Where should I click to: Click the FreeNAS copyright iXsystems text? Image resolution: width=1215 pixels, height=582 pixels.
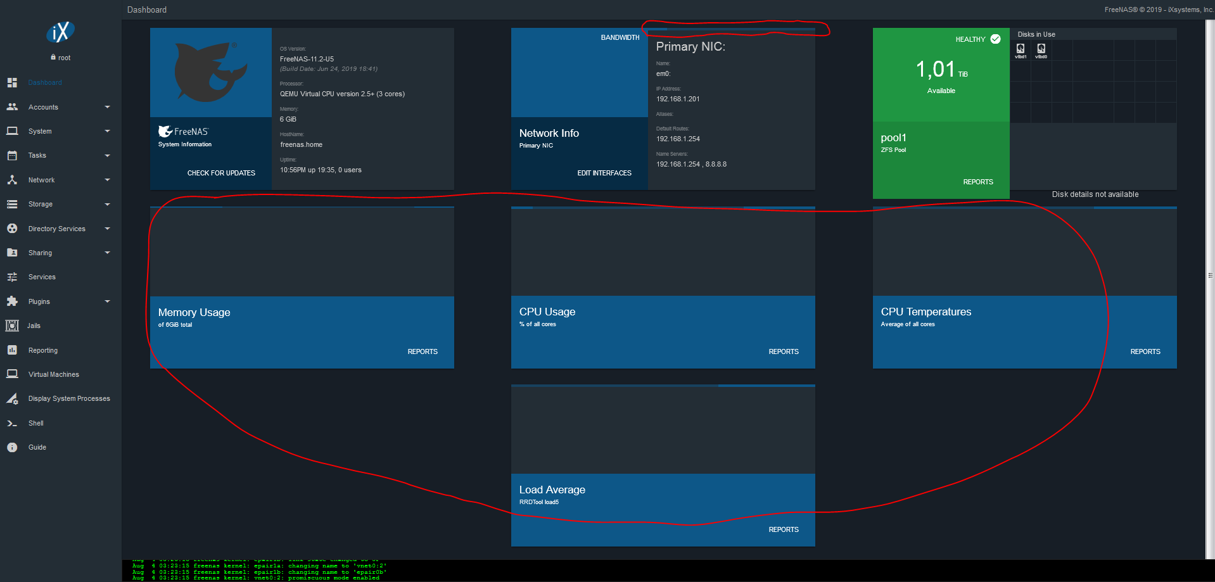tap(1159, 9)
